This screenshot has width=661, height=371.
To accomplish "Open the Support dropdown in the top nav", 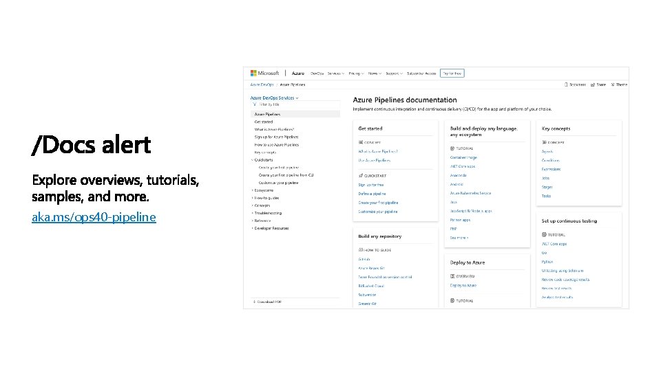I will (x=394, y=74).
